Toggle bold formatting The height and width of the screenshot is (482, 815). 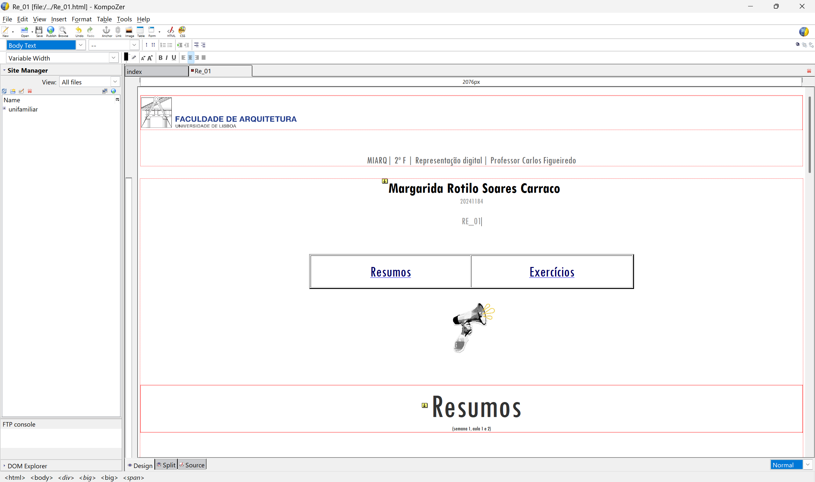click(160, 57)
